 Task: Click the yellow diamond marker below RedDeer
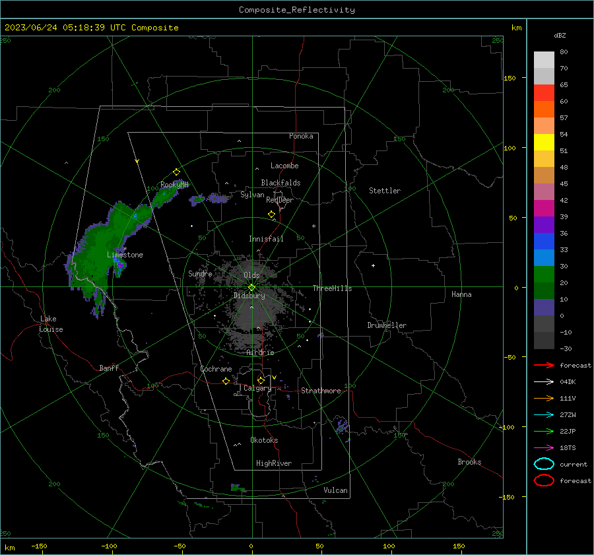click(x=271, y=214)
